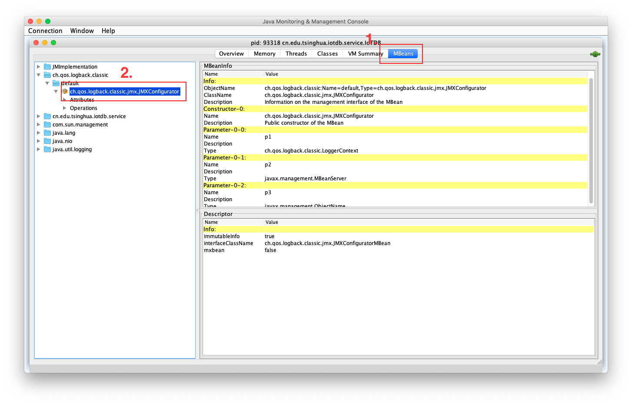This screenshot has height=405, width=632.
Task: Open the VM Summary tab
Action: point(365,54)
